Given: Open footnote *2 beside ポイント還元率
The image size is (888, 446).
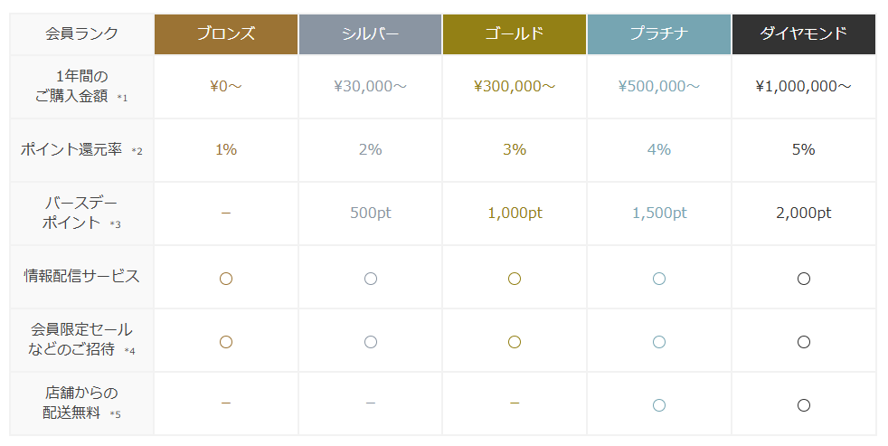Looking at the screenshot, I should 137,151.
